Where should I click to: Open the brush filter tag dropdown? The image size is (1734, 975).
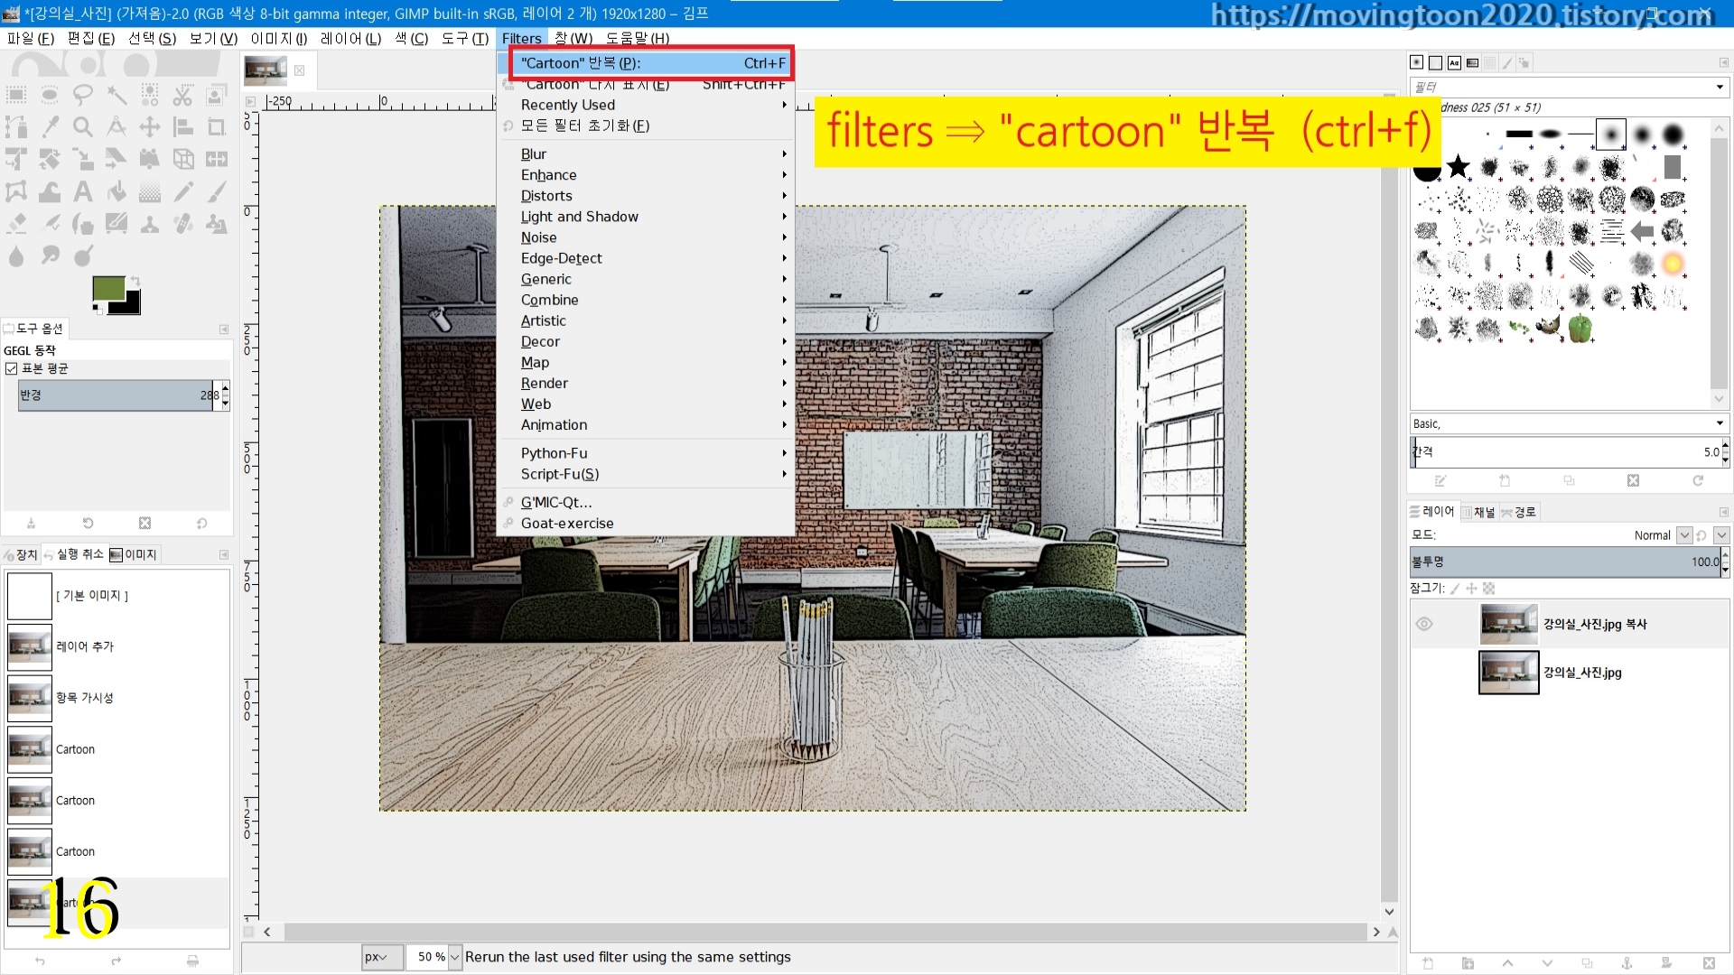click(1720, 88)
